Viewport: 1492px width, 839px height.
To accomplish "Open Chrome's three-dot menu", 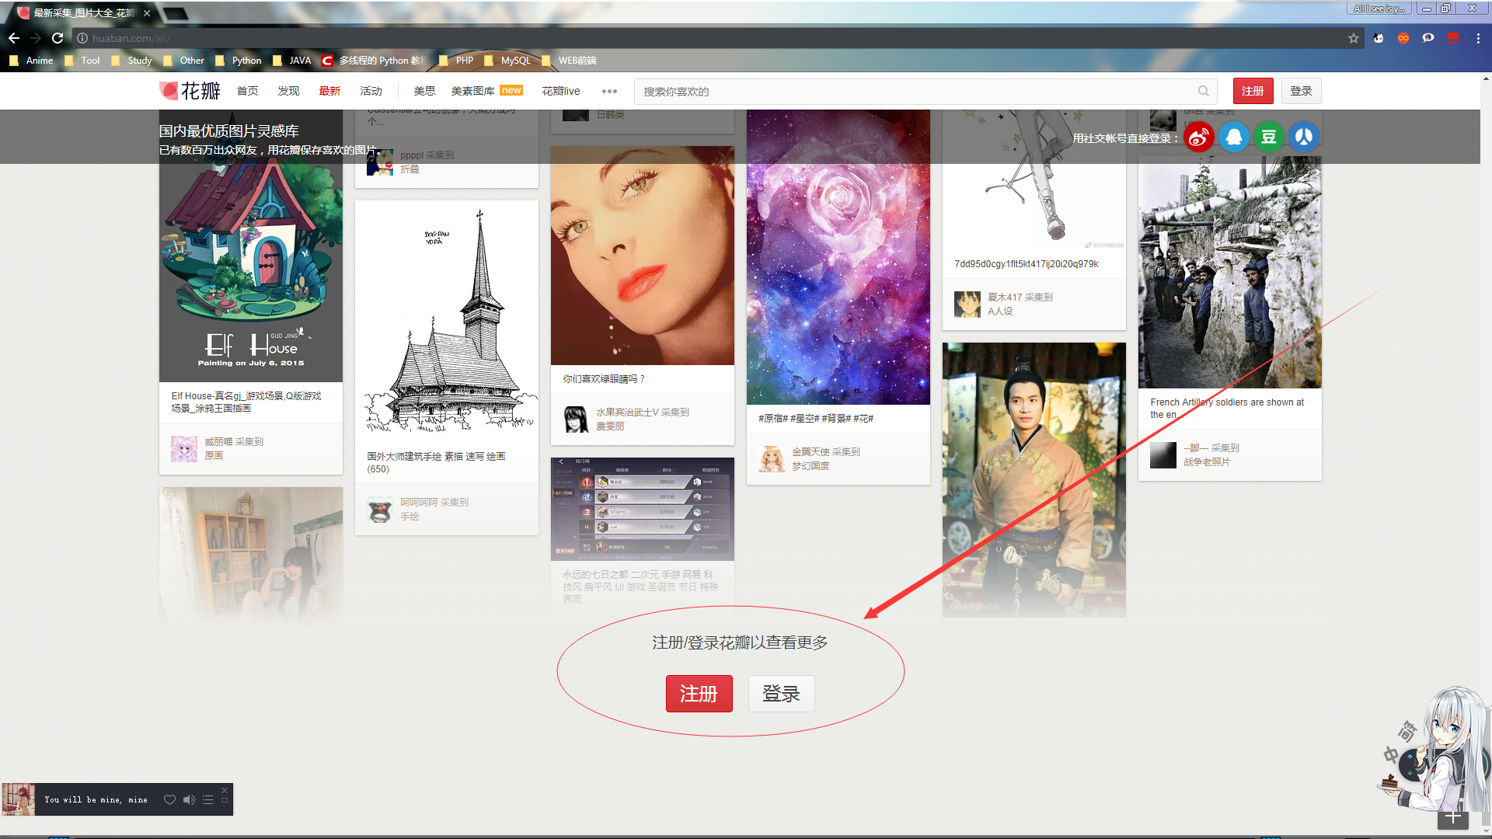I will coord(1477,38).
